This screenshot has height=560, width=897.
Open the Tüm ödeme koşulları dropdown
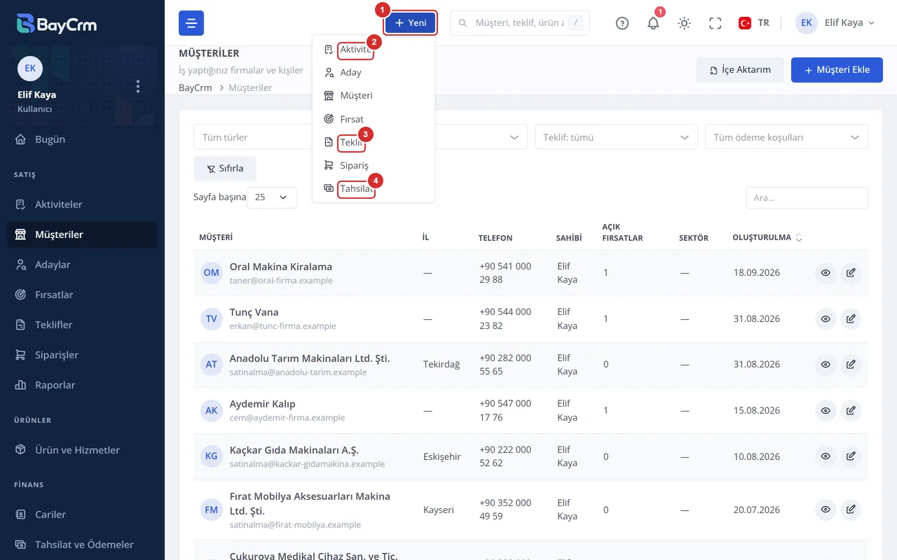tap(786, 137)
